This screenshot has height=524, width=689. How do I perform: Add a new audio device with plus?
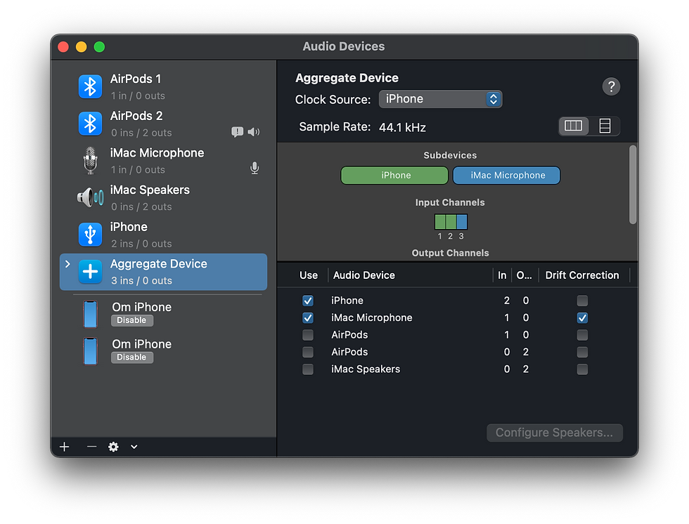coord(65,447)
